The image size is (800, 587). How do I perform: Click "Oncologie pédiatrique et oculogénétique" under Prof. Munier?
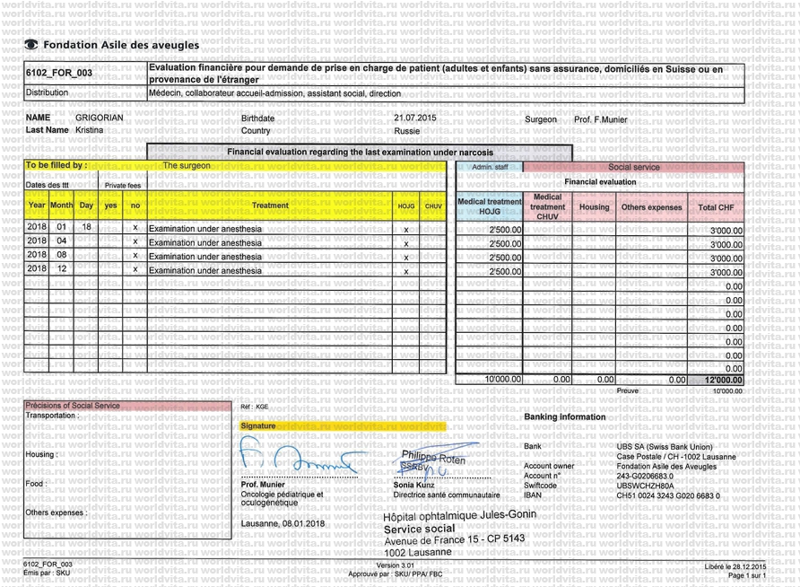tap(283, 498)
